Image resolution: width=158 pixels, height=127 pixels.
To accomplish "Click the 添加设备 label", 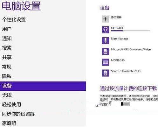I will [x=116, y=17].
